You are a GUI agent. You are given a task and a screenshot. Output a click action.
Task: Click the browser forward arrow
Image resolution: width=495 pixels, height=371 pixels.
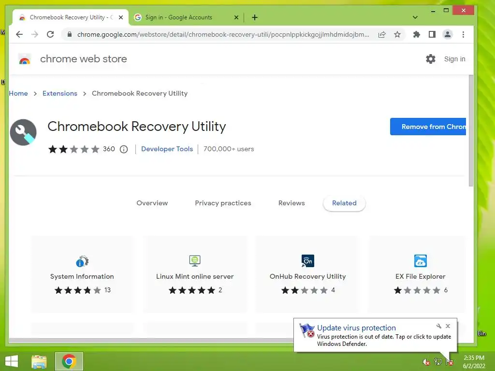[35, 34]
